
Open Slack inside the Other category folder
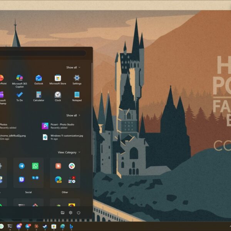(x=72, y=166)
